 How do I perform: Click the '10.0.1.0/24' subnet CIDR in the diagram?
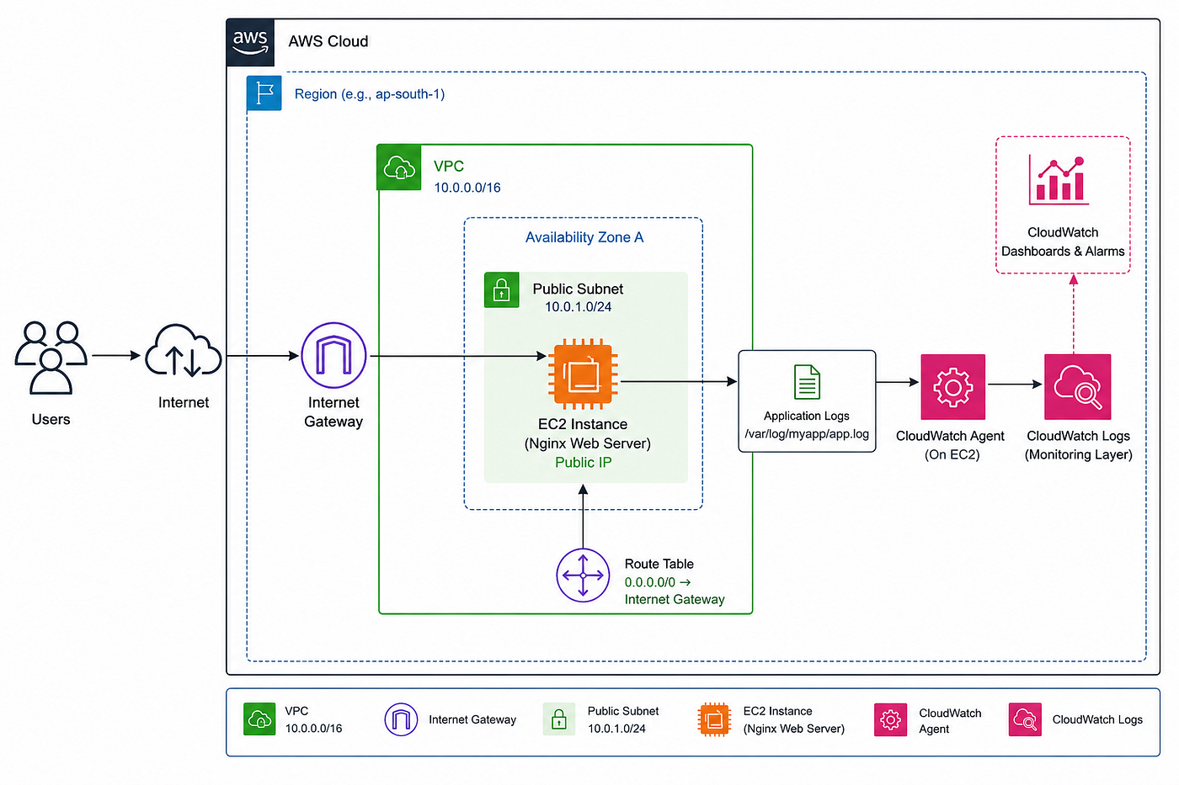(579, 307)
